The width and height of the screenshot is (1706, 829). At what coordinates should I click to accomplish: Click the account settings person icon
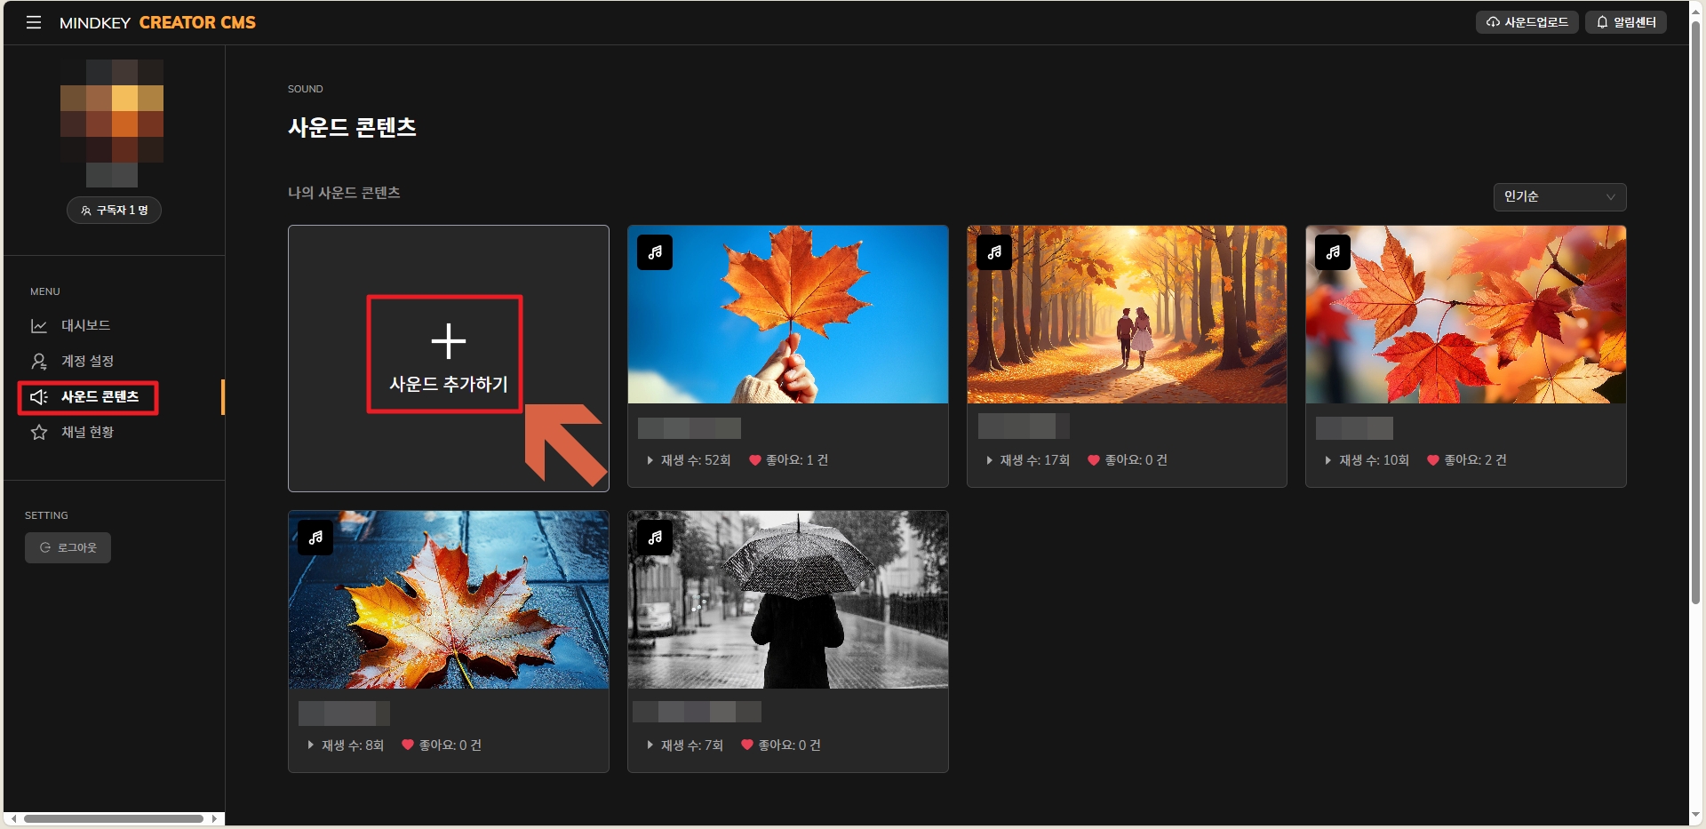(x=39, y=362)
